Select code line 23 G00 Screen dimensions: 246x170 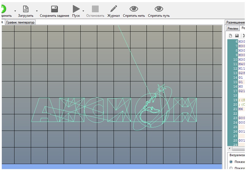coord(242,118)
